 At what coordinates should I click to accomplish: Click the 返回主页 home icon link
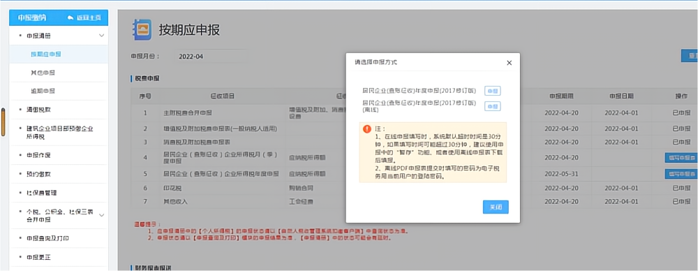point(84,17)
